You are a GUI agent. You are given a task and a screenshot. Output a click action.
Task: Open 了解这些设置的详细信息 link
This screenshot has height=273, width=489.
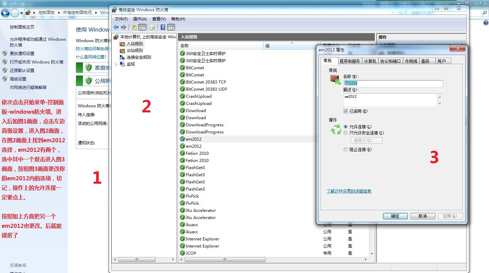[349, 191]
